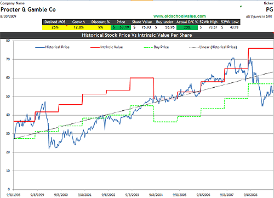The image size is (274, 198).
Task: Click the 9/8/2004 x-axis label
Action: click(156, 195)
